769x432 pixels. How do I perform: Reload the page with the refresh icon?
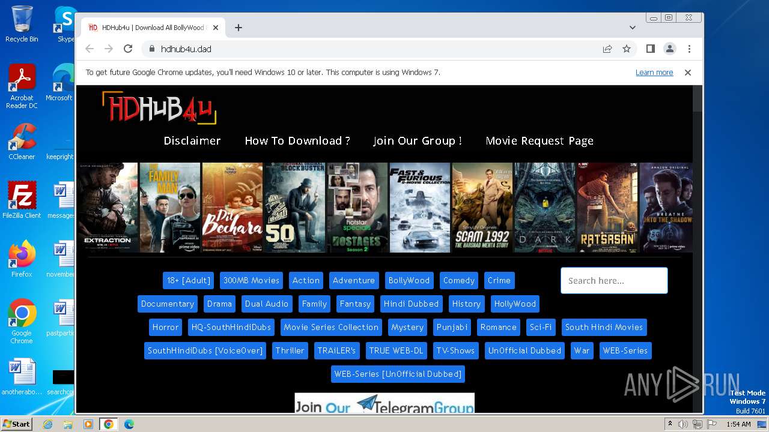pyautogui.click(x=128, y=49)
